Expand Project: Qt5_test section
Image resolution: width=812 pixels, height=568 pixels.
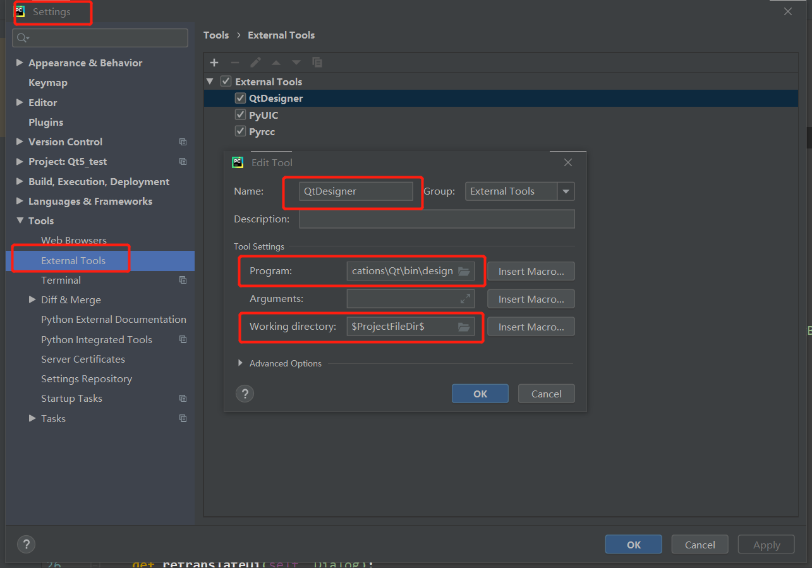click(x=20, y=162)
